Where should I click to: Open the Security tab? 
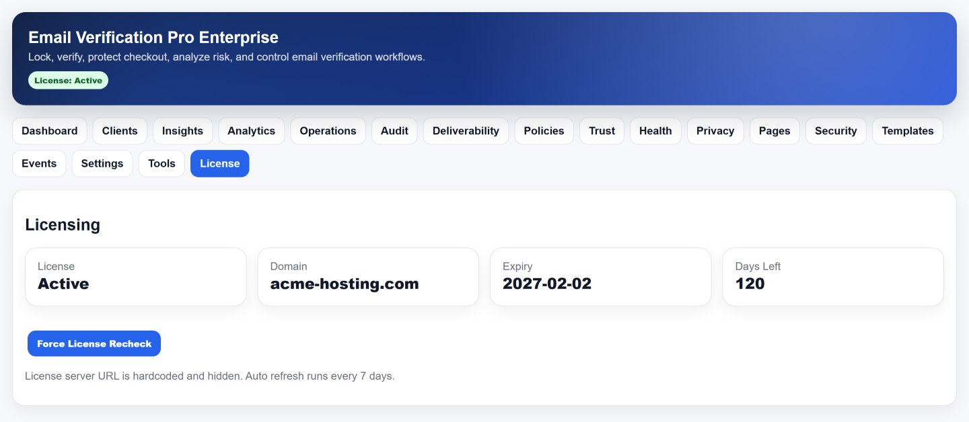point(836,131)
